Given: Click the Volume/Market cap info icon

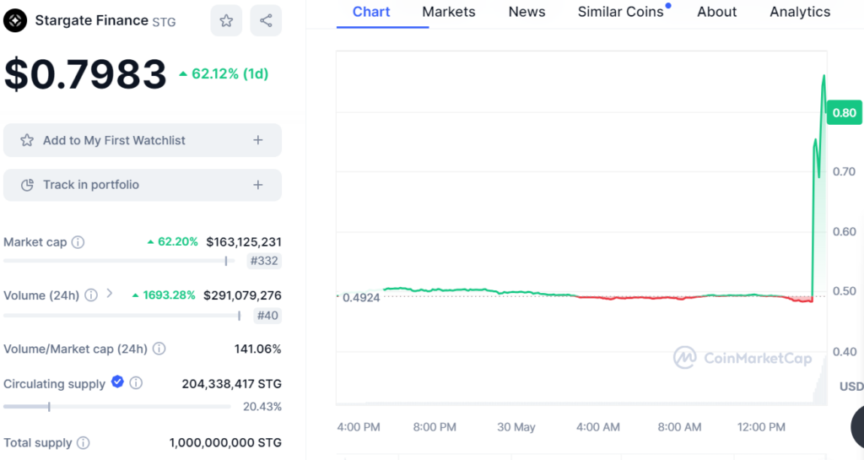Looking at the screenshot, I should (x=159, y=349).
